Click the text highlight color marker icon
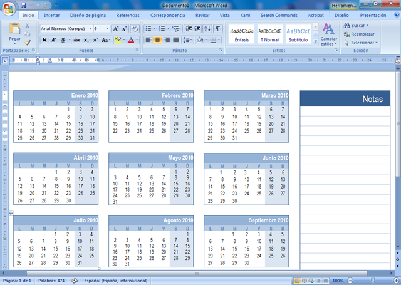This screenshot has height=285, width=401. [x=118, y=40]
